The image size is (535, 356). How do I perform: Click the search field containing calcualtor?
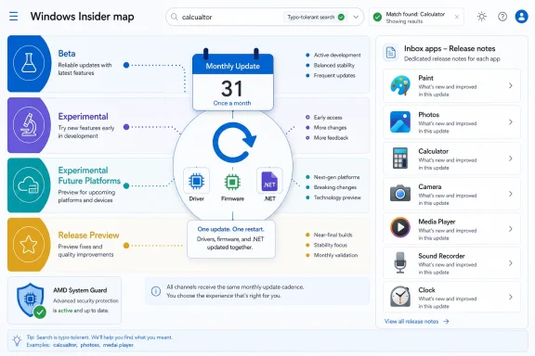click(x=265, y=17)
